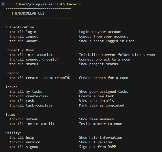Viewport: 162px width, 152px height.
Task: Click 'tnc-cli create --room <roomId>' command
Action: click(40, 78)
